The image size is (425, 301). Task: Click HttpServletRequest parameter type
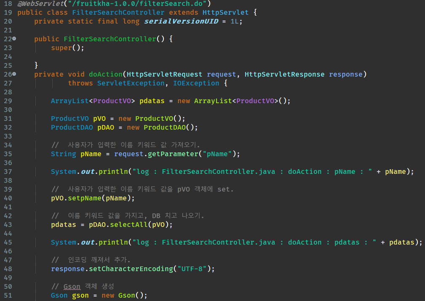pyautogui.click(x=165, y=74)
